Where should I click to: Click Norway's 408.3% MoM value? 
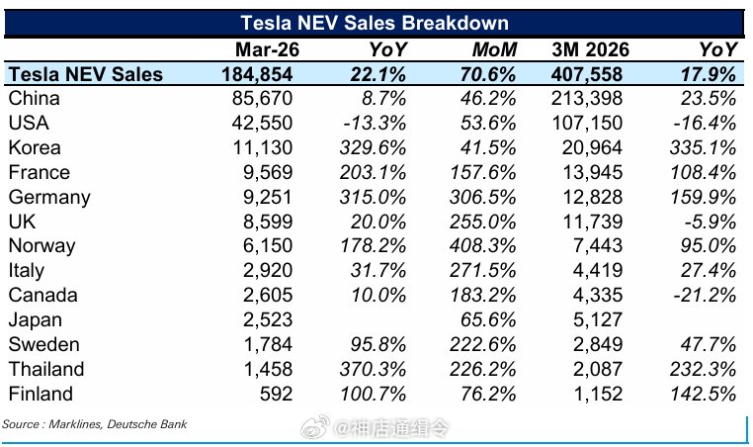(482, 245)
